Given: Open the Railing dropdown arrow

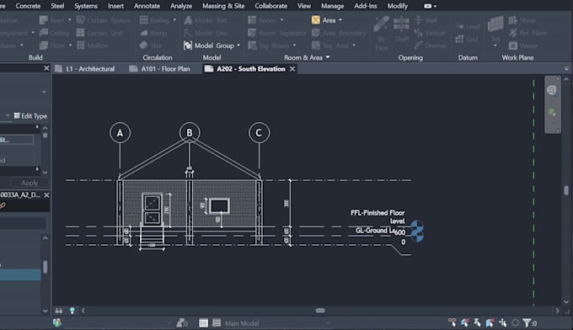Looking at the screenshot, I should 174,20.
